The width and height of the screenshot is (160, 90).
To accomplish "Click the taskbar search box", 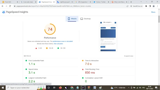I will pyautogui.click(x=25, y=88).
